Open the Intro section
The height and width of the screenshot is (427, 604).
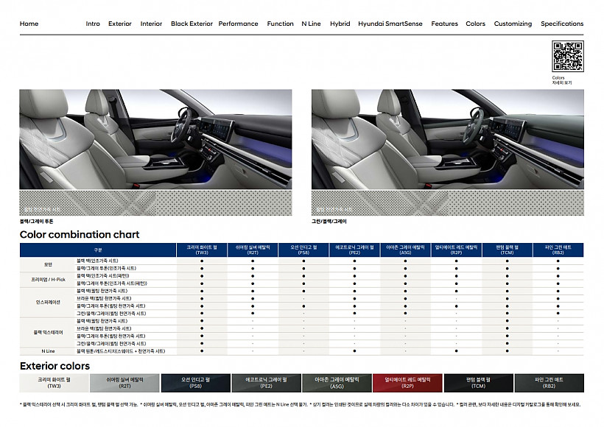[x=93, y=24]
